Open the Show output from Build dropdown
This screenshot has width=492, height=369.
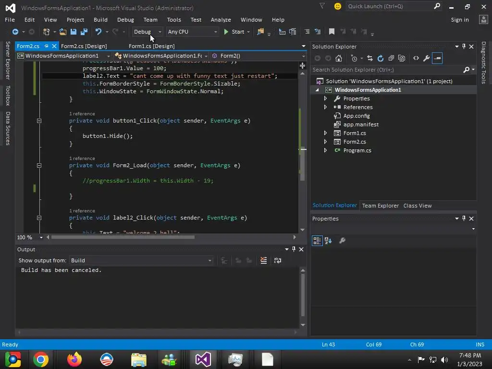(141, 260)
